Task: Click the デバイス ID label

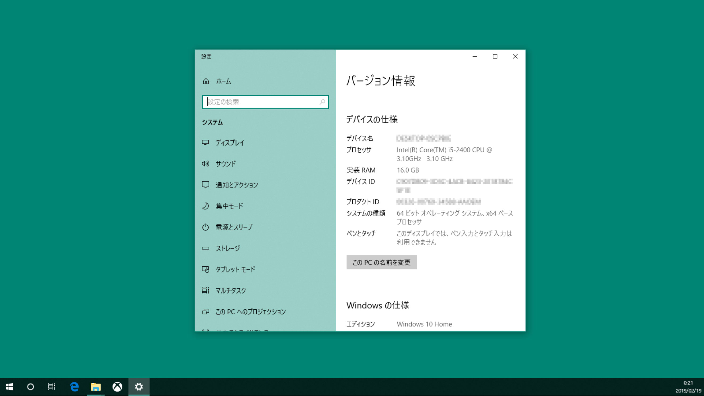Action: 361,182
